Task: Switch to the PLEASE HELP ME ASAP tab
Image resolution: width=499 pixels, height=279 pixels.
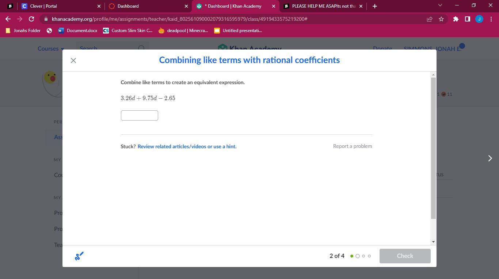Action: pyautogui.click(x=323, y=6)
